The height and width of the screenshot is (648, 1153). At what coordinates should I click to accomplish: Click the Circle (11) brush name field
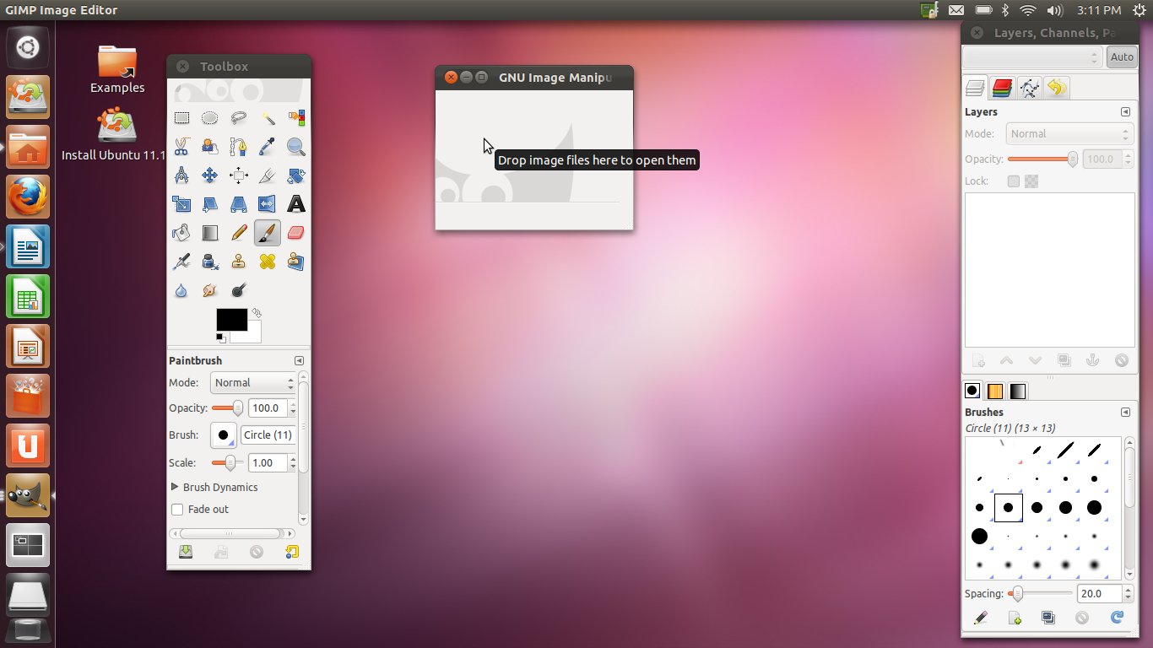click(268, 435)
